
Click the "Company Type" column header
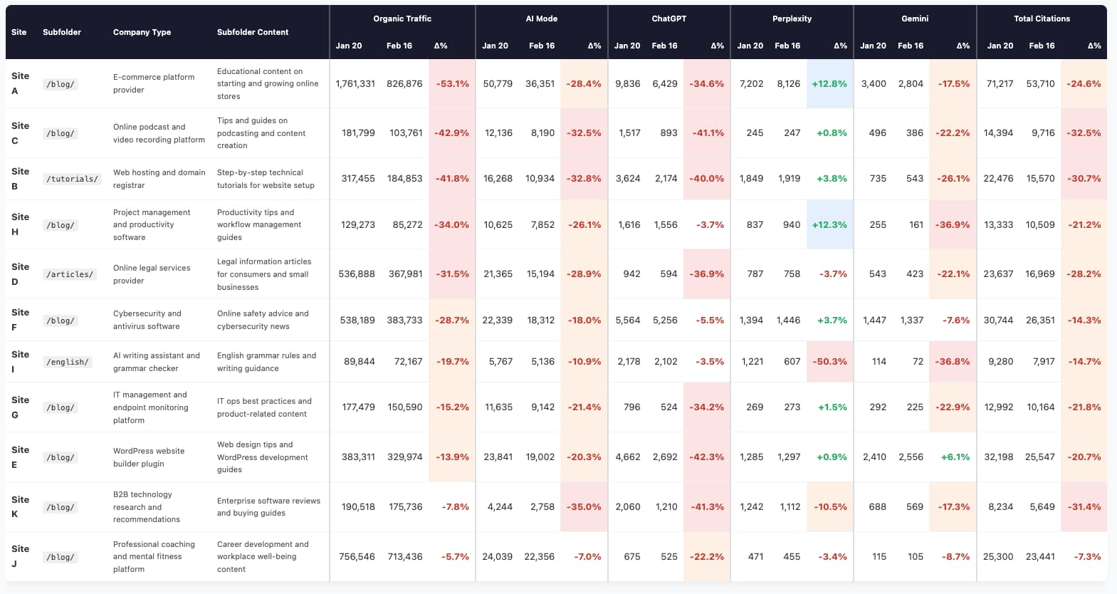point(142,32)
